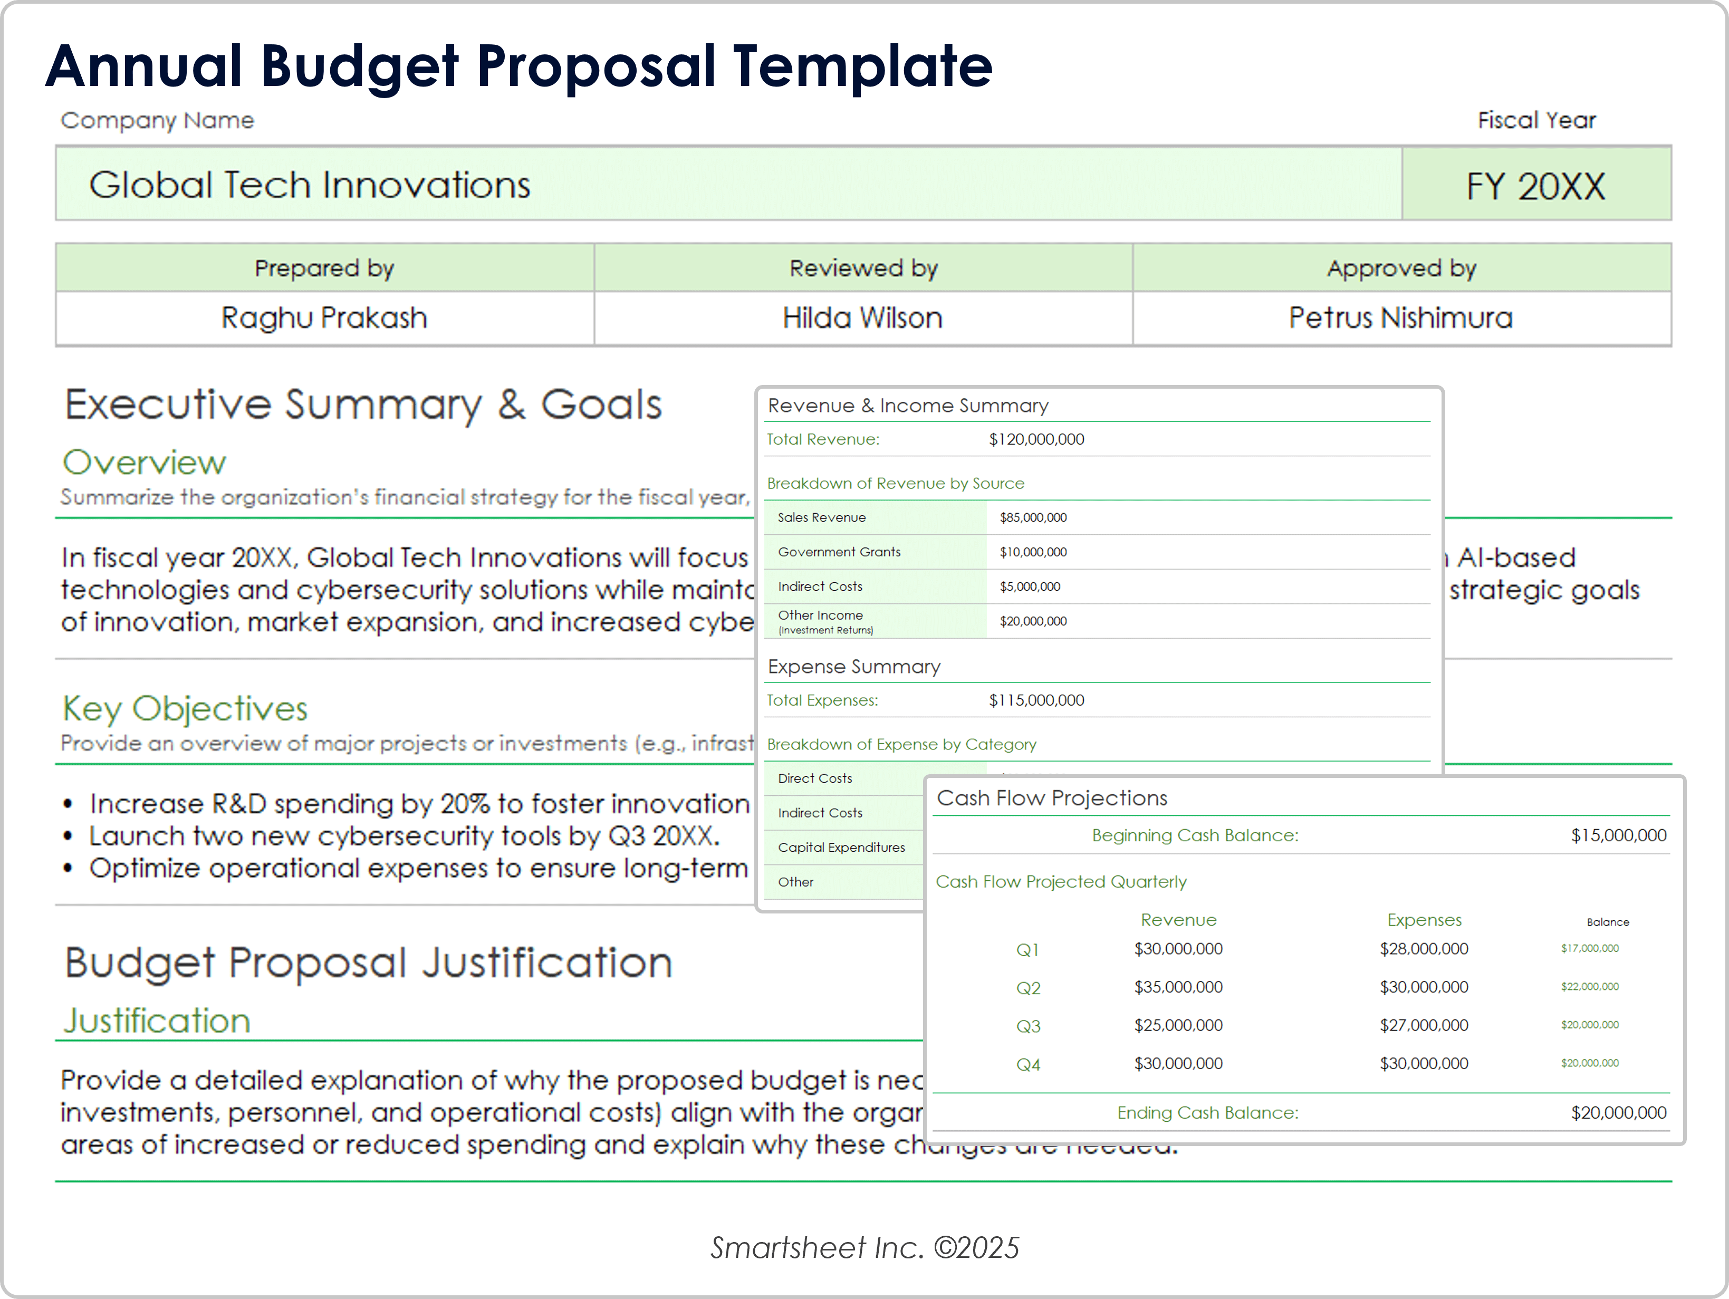
Task: Select the Global Tech Innovations company name field
Action: pos(728,184)
